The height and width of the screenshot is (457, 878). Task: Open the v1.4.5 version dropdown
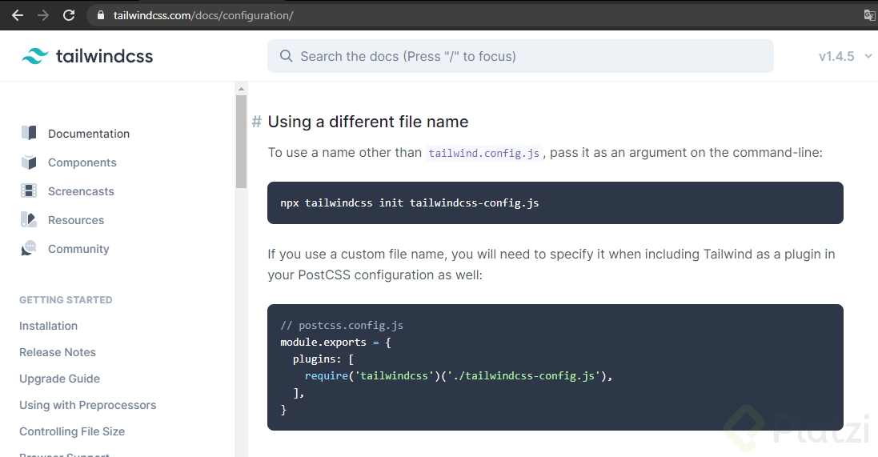[844, 56]
